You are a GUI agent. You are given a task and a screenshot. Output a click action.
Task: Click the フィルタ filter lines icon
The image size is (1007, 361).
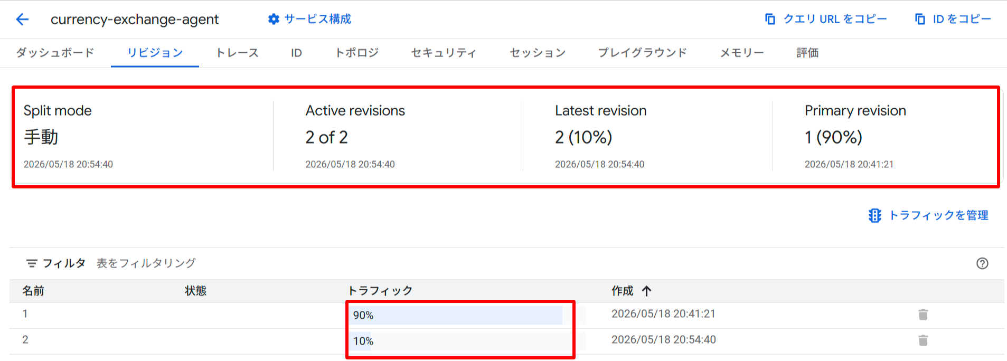point(32,263)
